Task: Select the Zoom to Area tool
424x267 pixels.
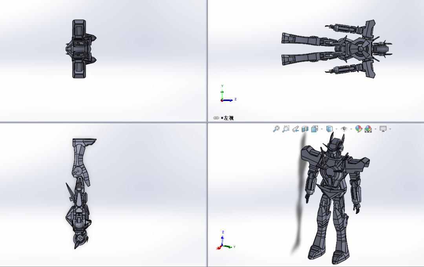Action: click(x=286, y=129)
